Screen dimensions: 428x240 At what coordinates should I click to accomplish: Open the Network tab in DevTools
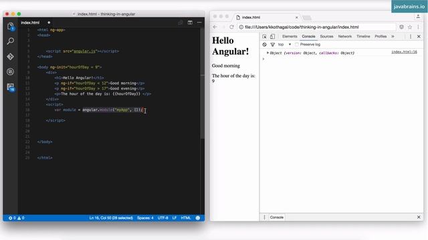(345, 37)
